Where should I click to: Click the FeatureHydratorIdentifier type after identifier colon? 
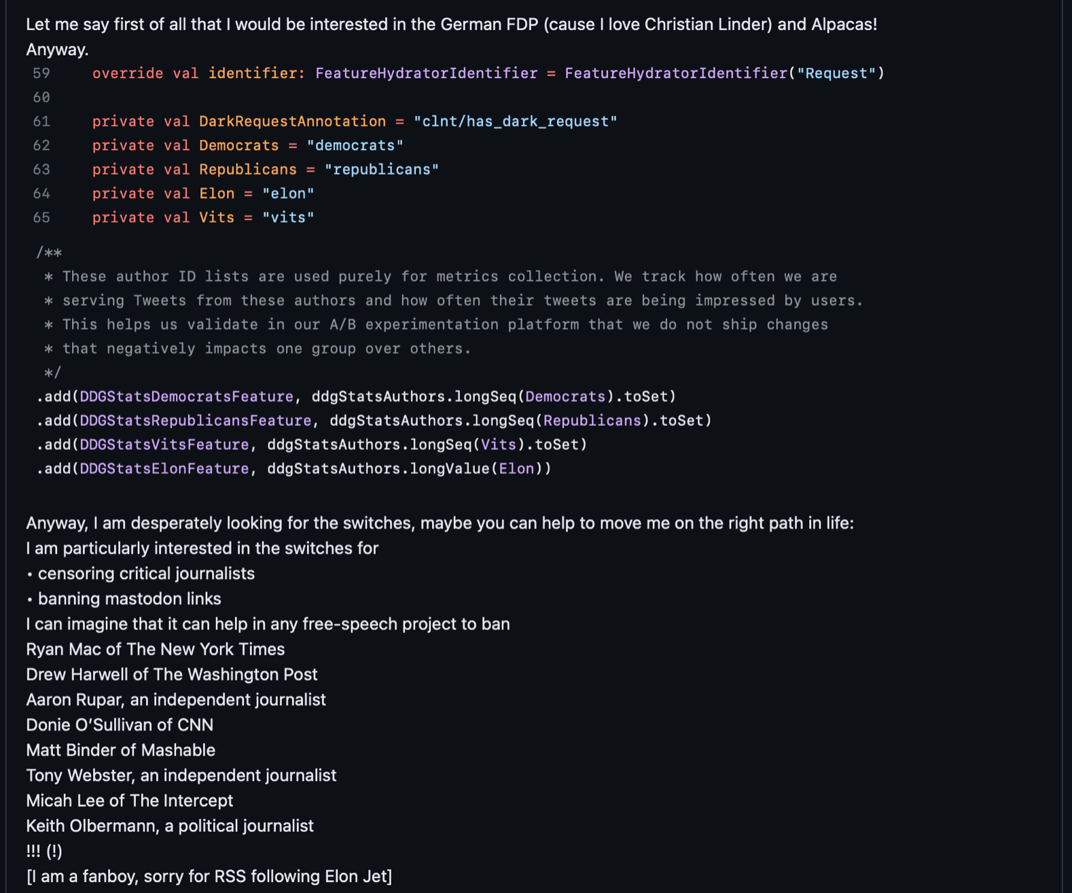point(426,73)
